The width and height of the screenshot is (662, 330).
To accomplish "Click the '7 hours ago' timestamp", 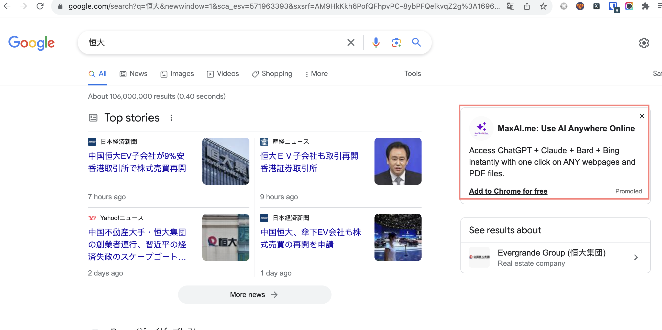I will pyautogui.click(x=107, y=197).
